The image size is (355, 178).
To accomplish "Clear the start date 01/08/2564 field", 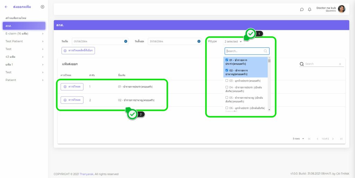I will 125,41.
